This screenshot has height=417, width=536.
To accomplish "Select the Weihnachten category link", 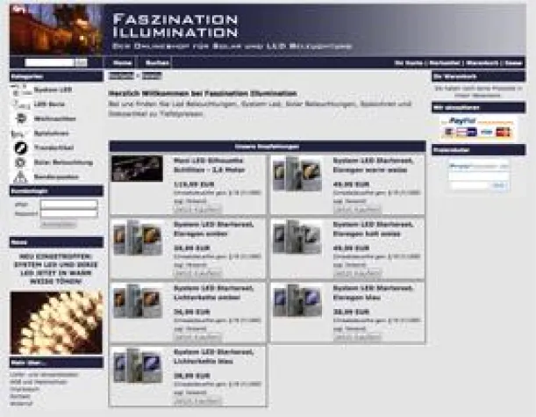I will [54, 119].
